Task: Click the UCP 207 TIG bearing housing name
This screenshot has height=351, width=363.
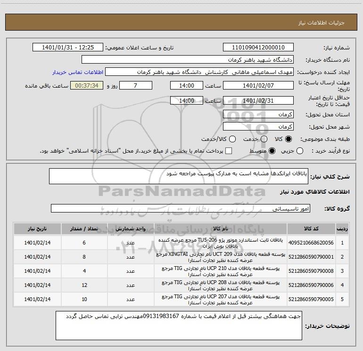Action: click(221, 299)
